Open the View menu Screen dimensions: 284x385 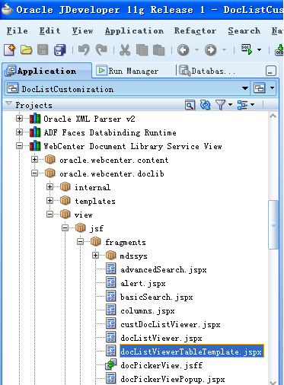83,30
